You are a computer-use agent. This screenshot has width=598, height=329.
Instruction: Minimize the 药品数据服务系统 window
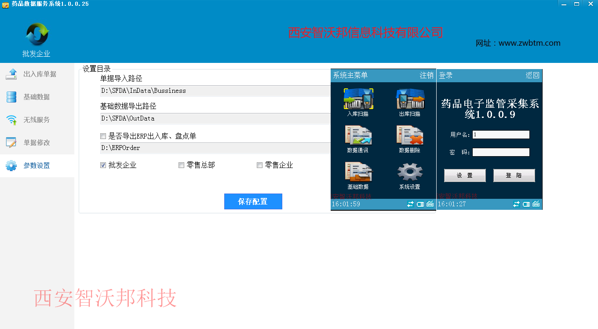[x=565, y=4]
